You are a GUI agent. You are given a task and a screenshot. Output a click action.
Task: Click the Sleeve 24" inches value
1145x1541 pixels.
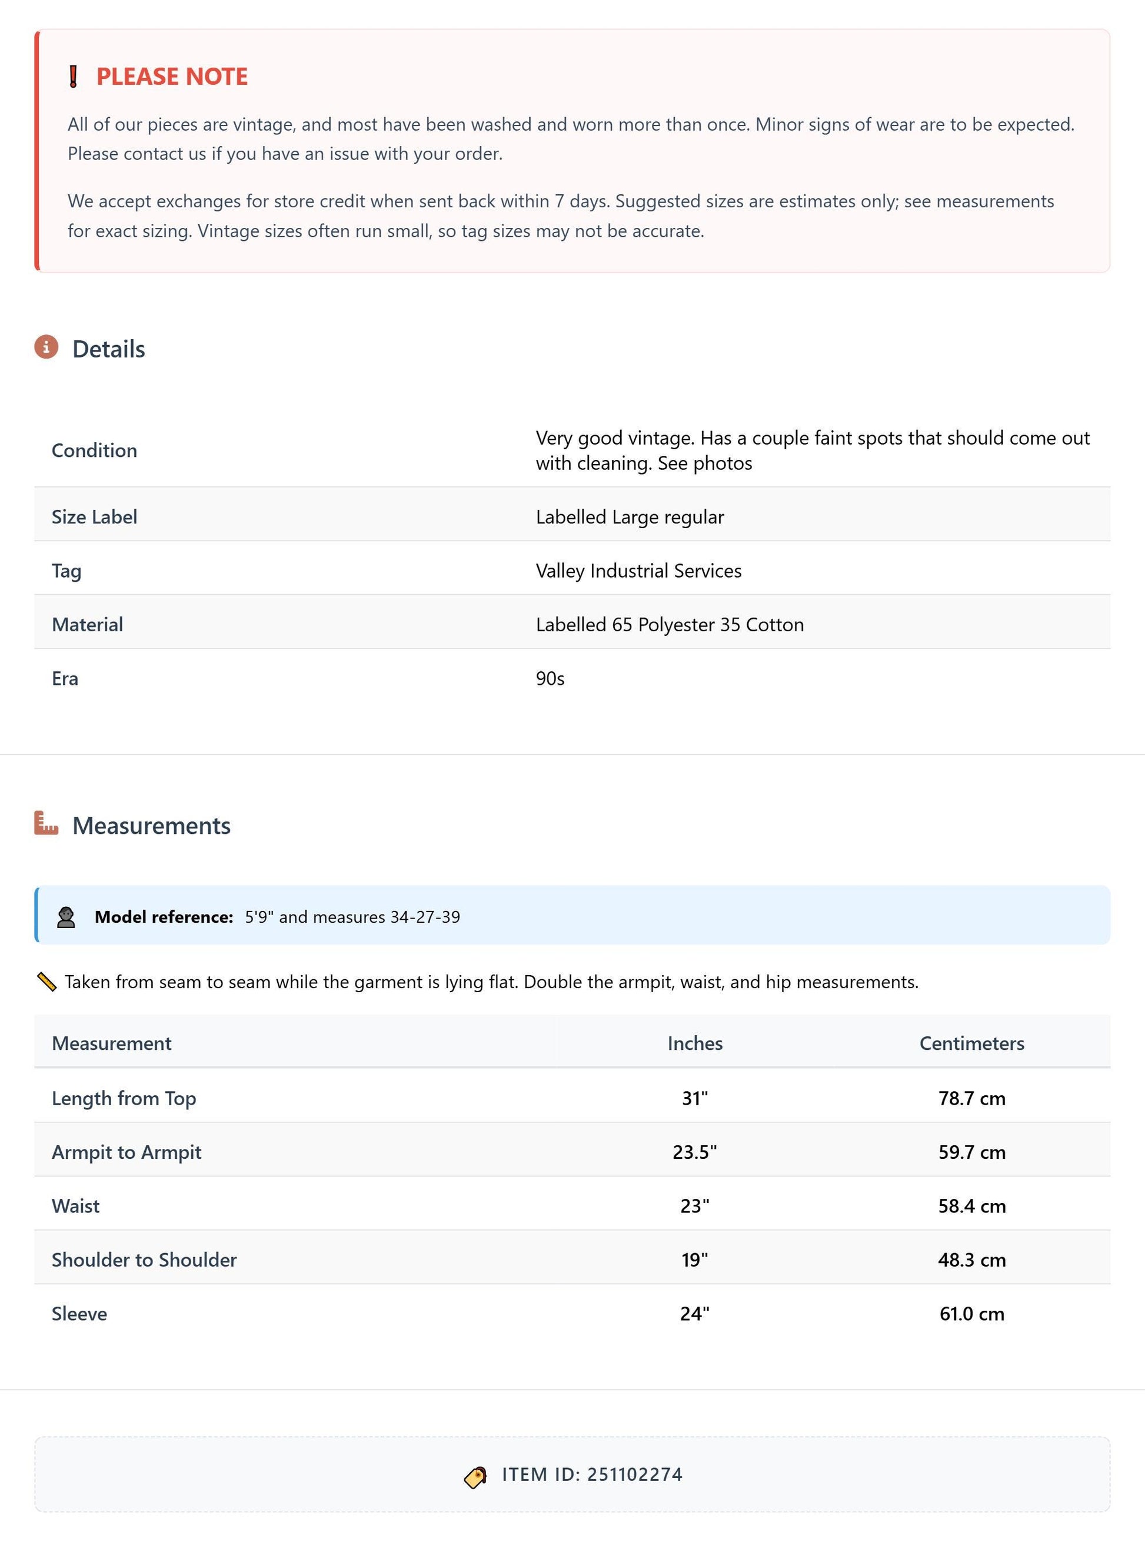tap(694, 1314)
